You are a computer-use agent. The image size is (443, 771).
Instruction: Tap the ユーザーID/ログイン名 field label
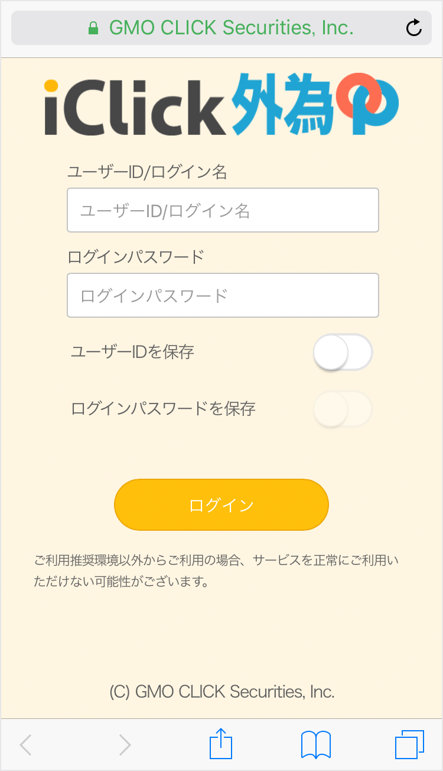pos(147,172)
